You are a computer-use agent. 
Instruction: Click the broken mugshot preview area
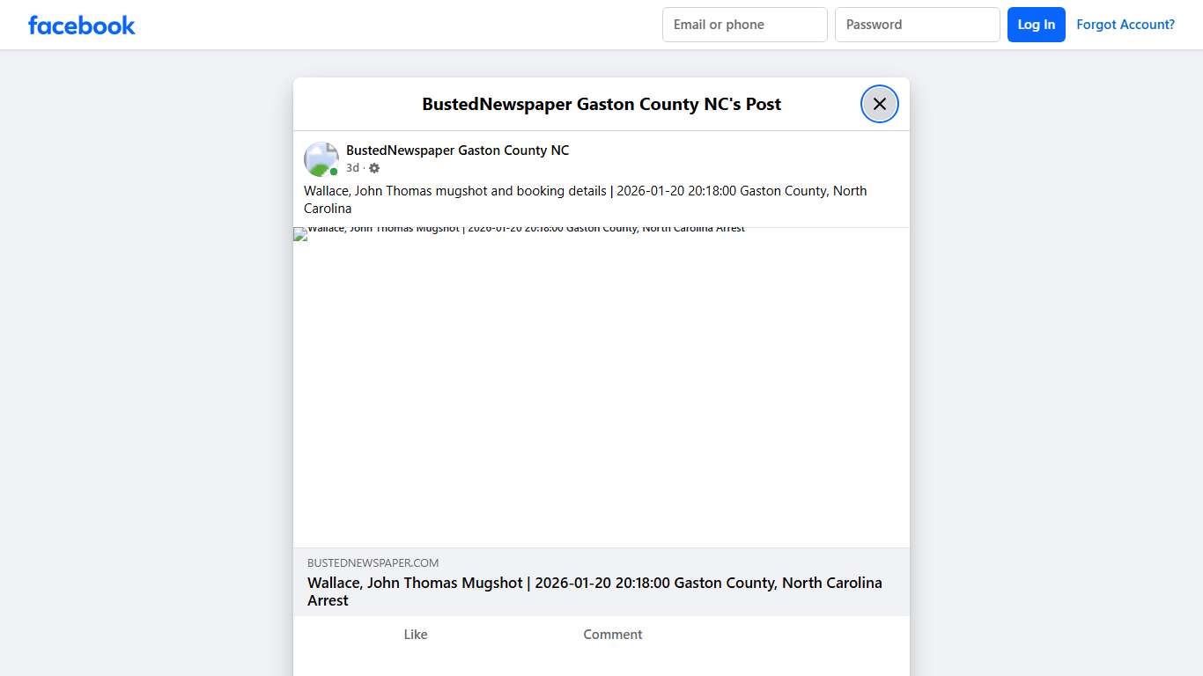[601, 387]
